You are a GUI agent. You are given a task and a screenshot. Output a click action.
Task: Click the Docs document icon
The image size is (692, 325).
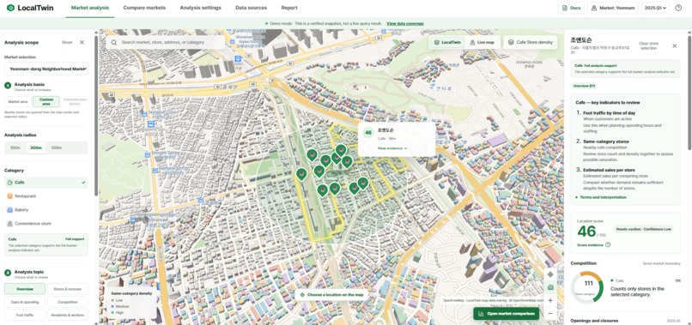[x=565, y=8]
